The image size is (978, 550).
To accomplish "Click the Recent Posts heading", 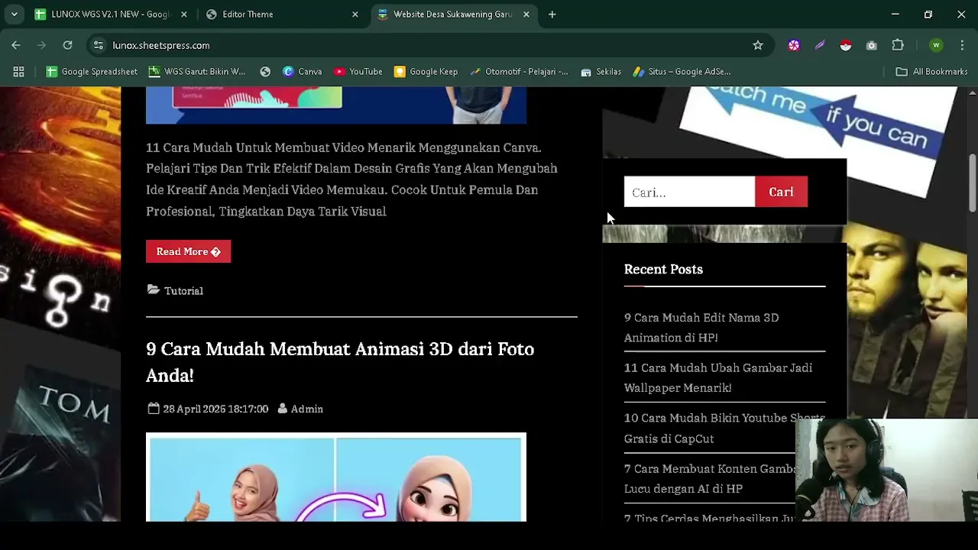I will 663,269.
